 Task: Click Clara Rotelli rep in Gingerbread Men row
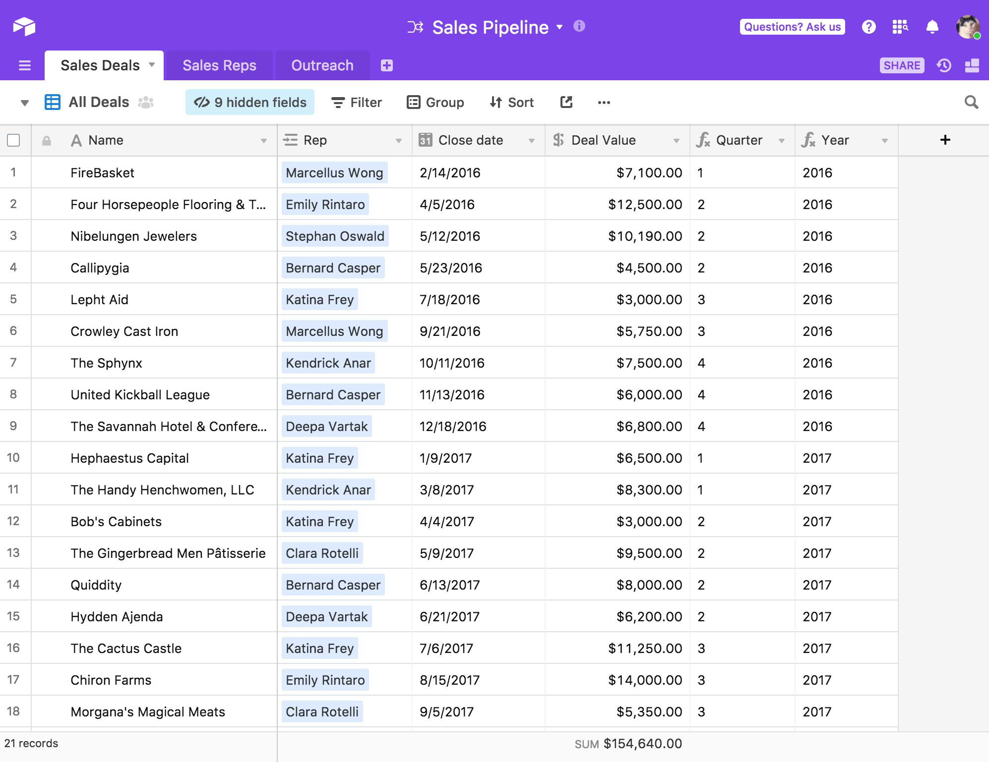click(x=322, y=553)
